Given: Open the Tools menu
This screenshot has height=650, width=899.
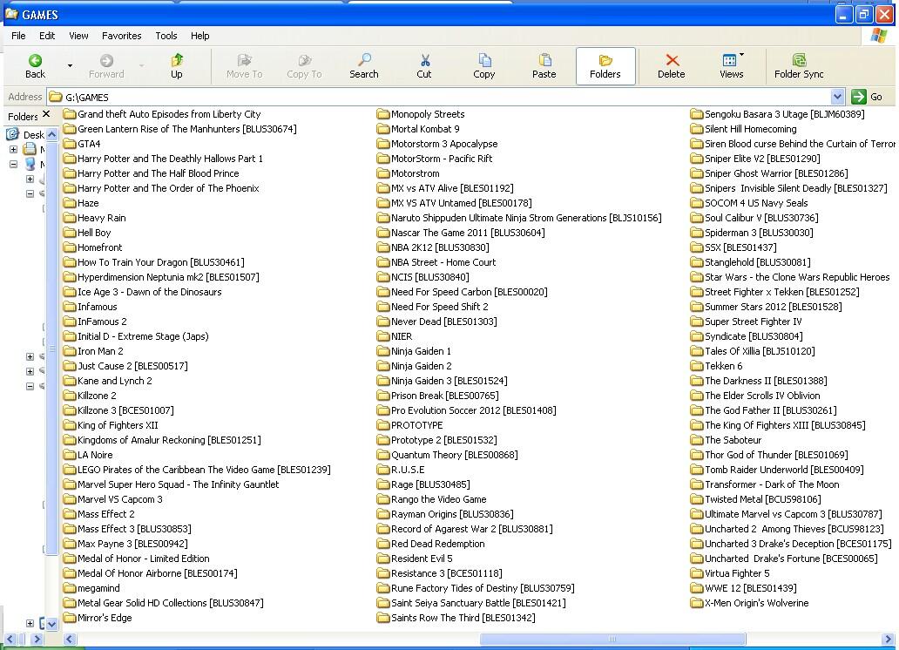Looking at the screenshot, I should (166, 36).
